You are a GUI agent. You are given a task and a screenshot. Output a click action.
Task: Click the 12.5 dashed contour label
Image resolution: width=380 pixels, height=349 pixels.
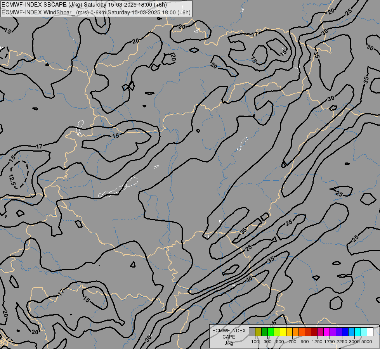point(12,180)
